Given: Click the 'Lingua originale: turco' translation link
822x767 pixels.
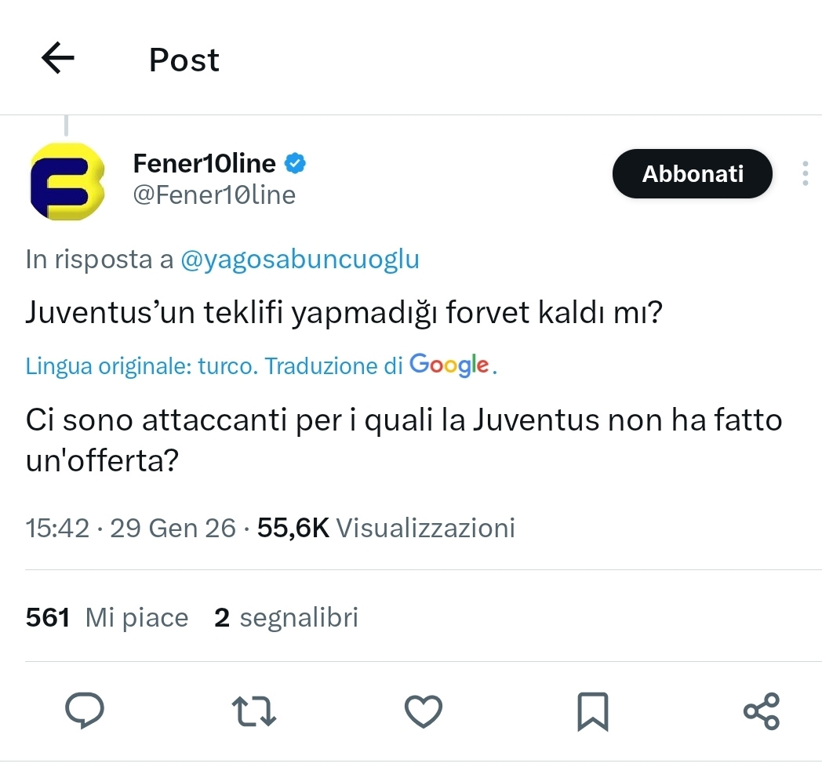Looking at the screenshot, I should [x=141, y=365].
